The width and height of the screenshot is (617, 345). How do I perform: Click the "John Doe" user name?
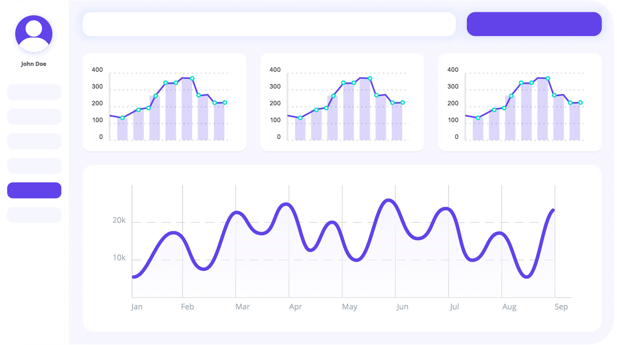point(34,64)
